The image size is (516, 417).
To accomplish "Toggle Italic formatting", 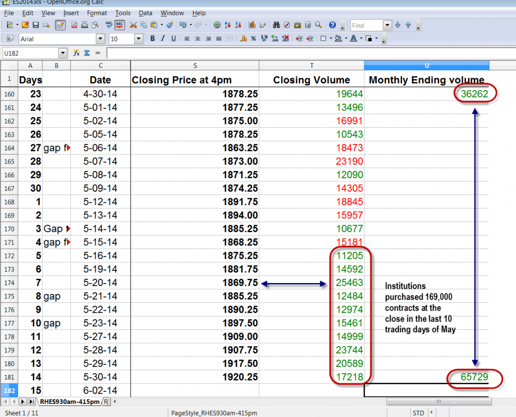I will pos(163,39).
